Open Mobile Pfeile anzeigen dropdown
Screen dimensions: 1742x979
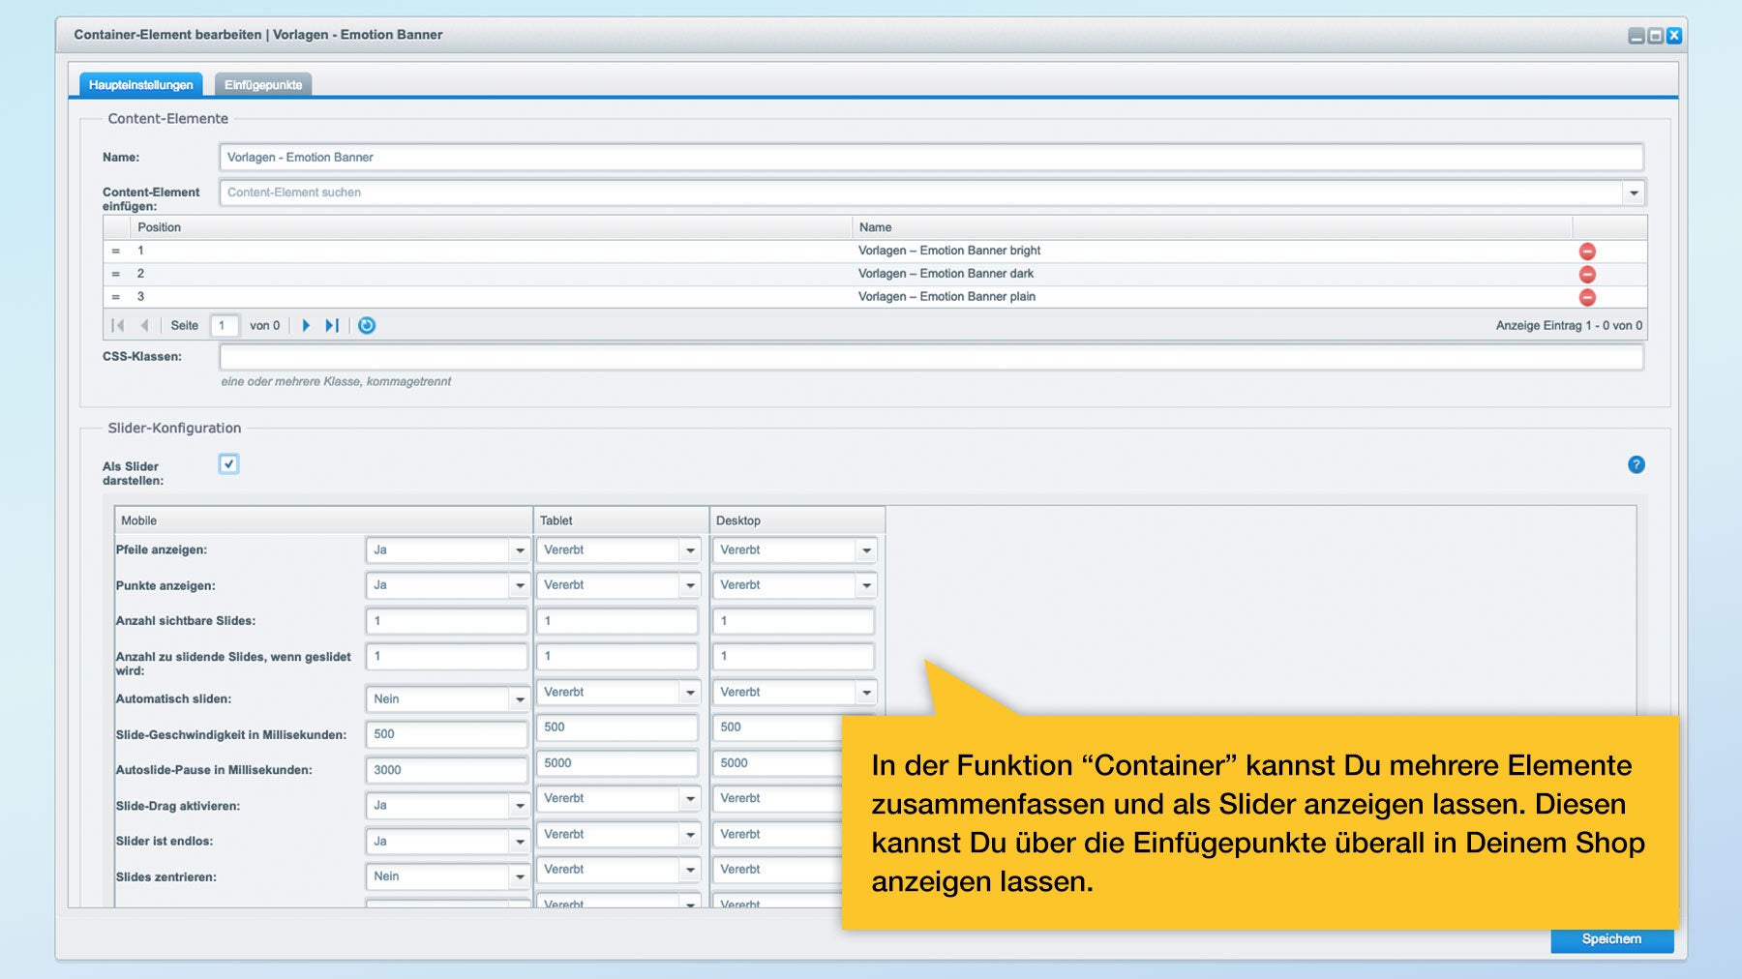(x=520, y=550)
